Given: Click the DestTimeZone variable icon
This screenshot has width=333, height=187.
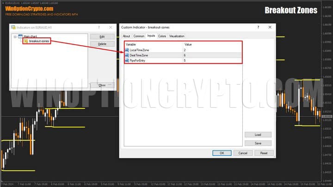Looking at the screenshot, I should [127, 55].
